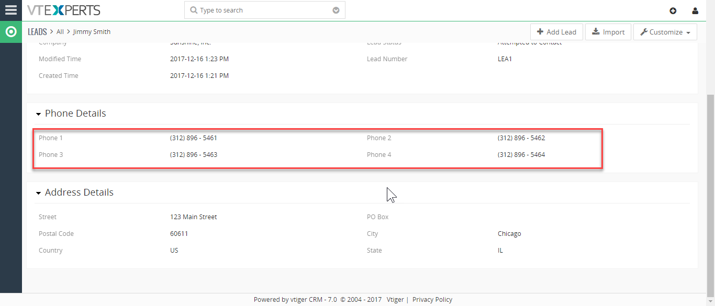Collapse the Phone Details section
The width and height of the screenshot is (715, 306).
[38, 114]
